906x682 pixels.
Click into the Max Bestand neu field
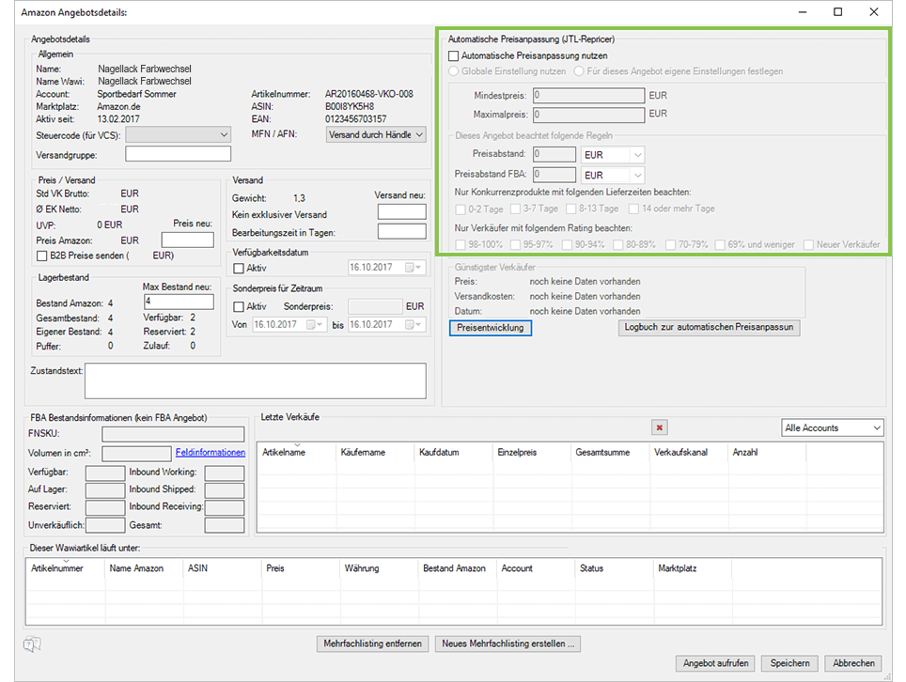[x=179, y=302]
